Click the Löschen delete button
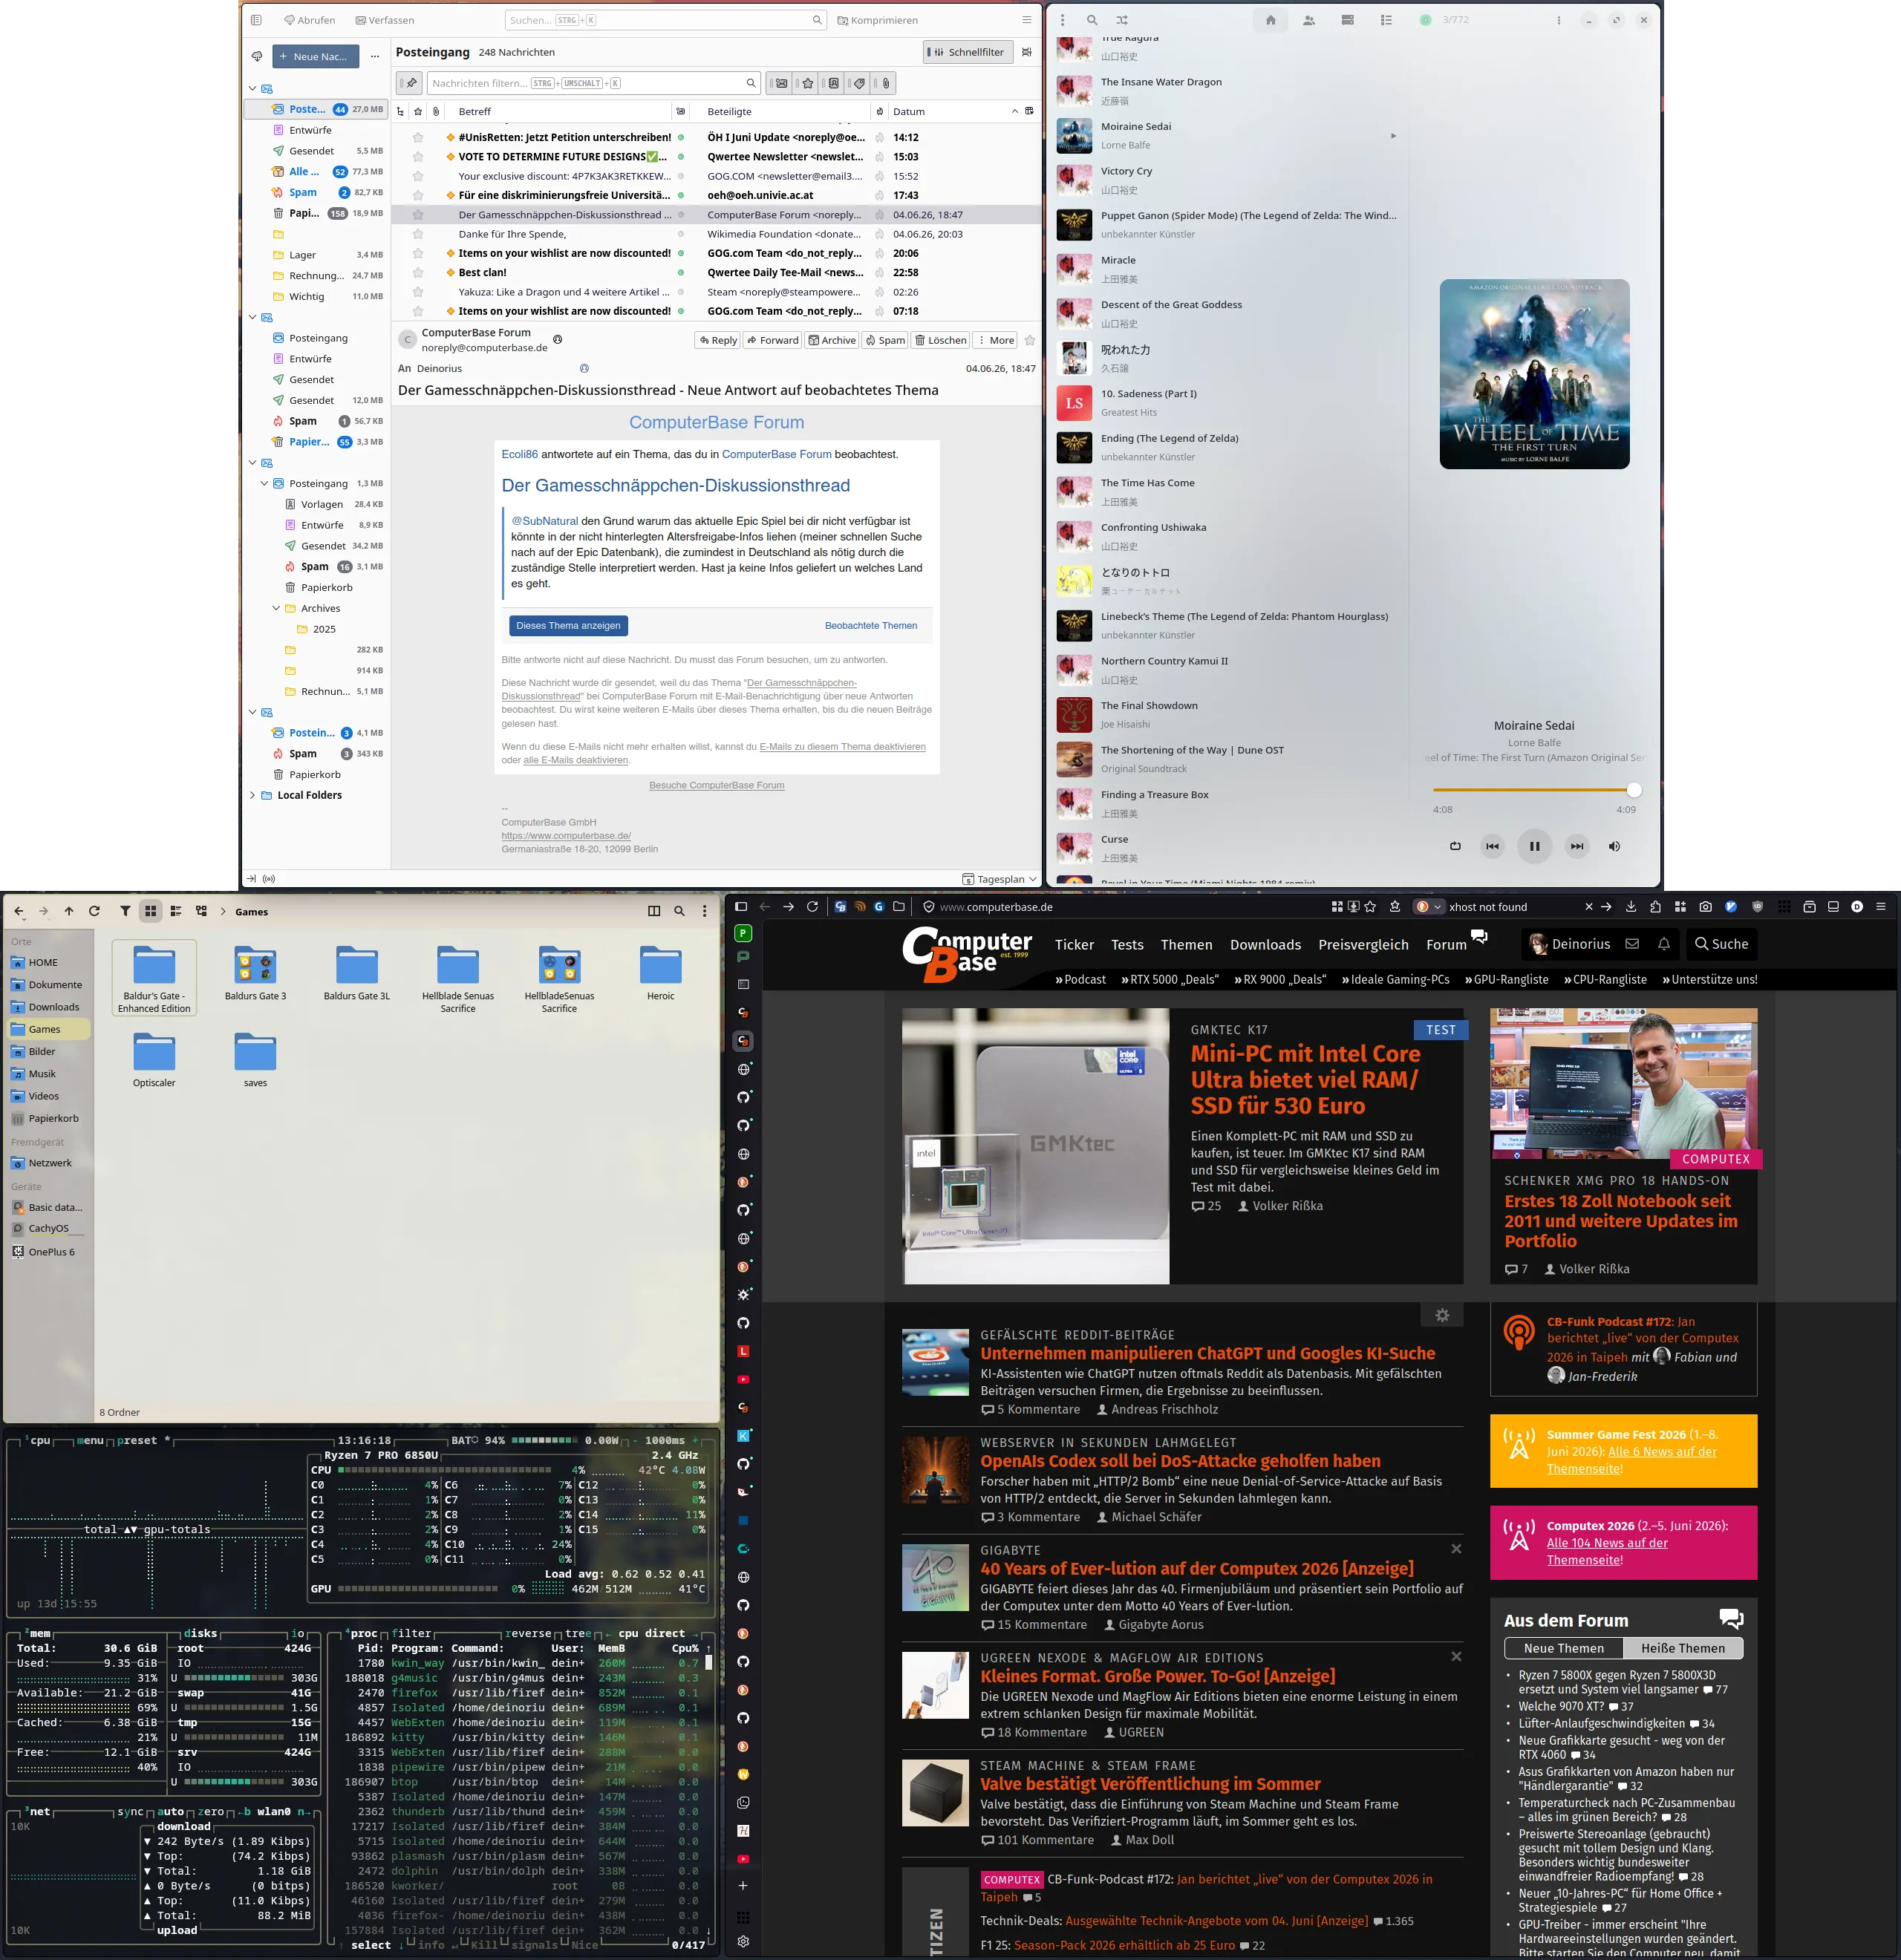The width and height of the screenshot is (1901, 1960). (941, 340)
